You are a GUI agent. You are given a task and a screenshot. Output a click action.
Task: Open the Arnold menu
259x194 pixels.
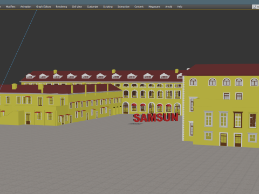coord(169,6)
